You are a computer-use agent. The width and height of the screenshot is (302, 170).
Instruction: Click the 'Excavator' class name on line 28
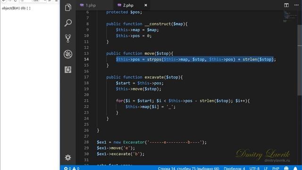click(134, 142)
